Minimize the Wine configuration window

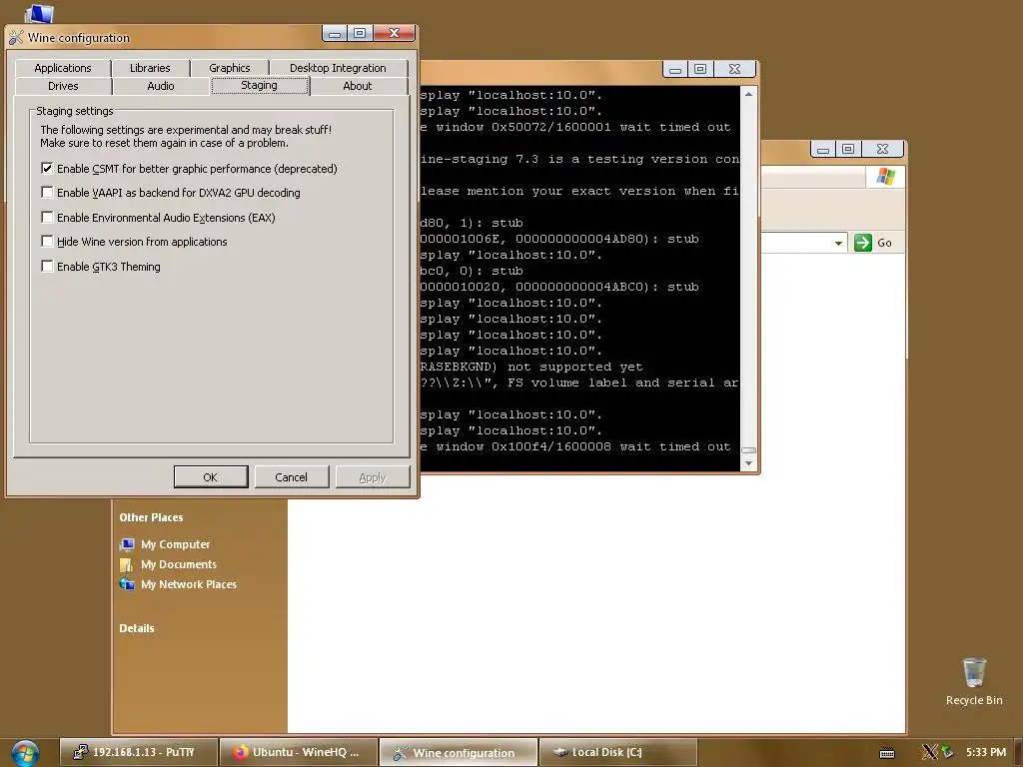(334, 33)
